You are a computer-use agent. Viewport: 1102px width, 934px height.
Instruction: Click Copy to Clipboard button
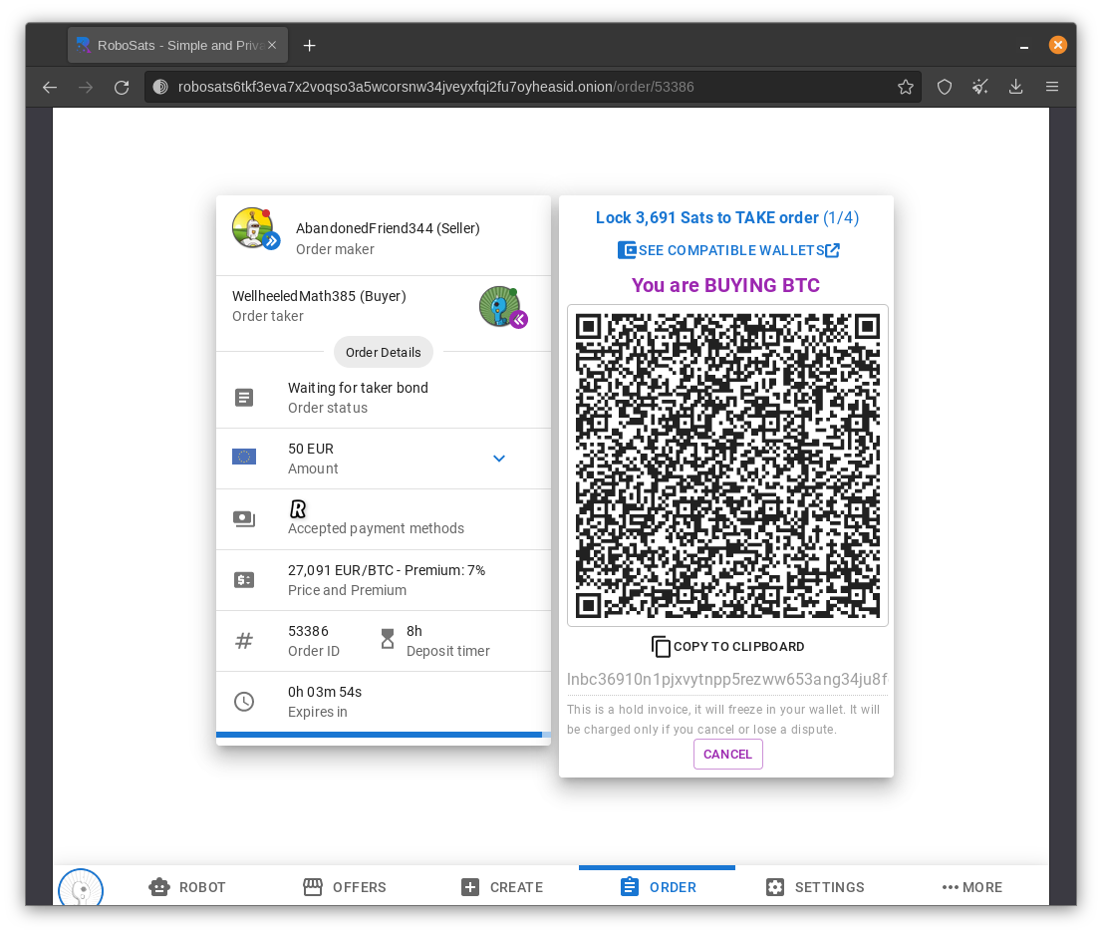(727, 646)
